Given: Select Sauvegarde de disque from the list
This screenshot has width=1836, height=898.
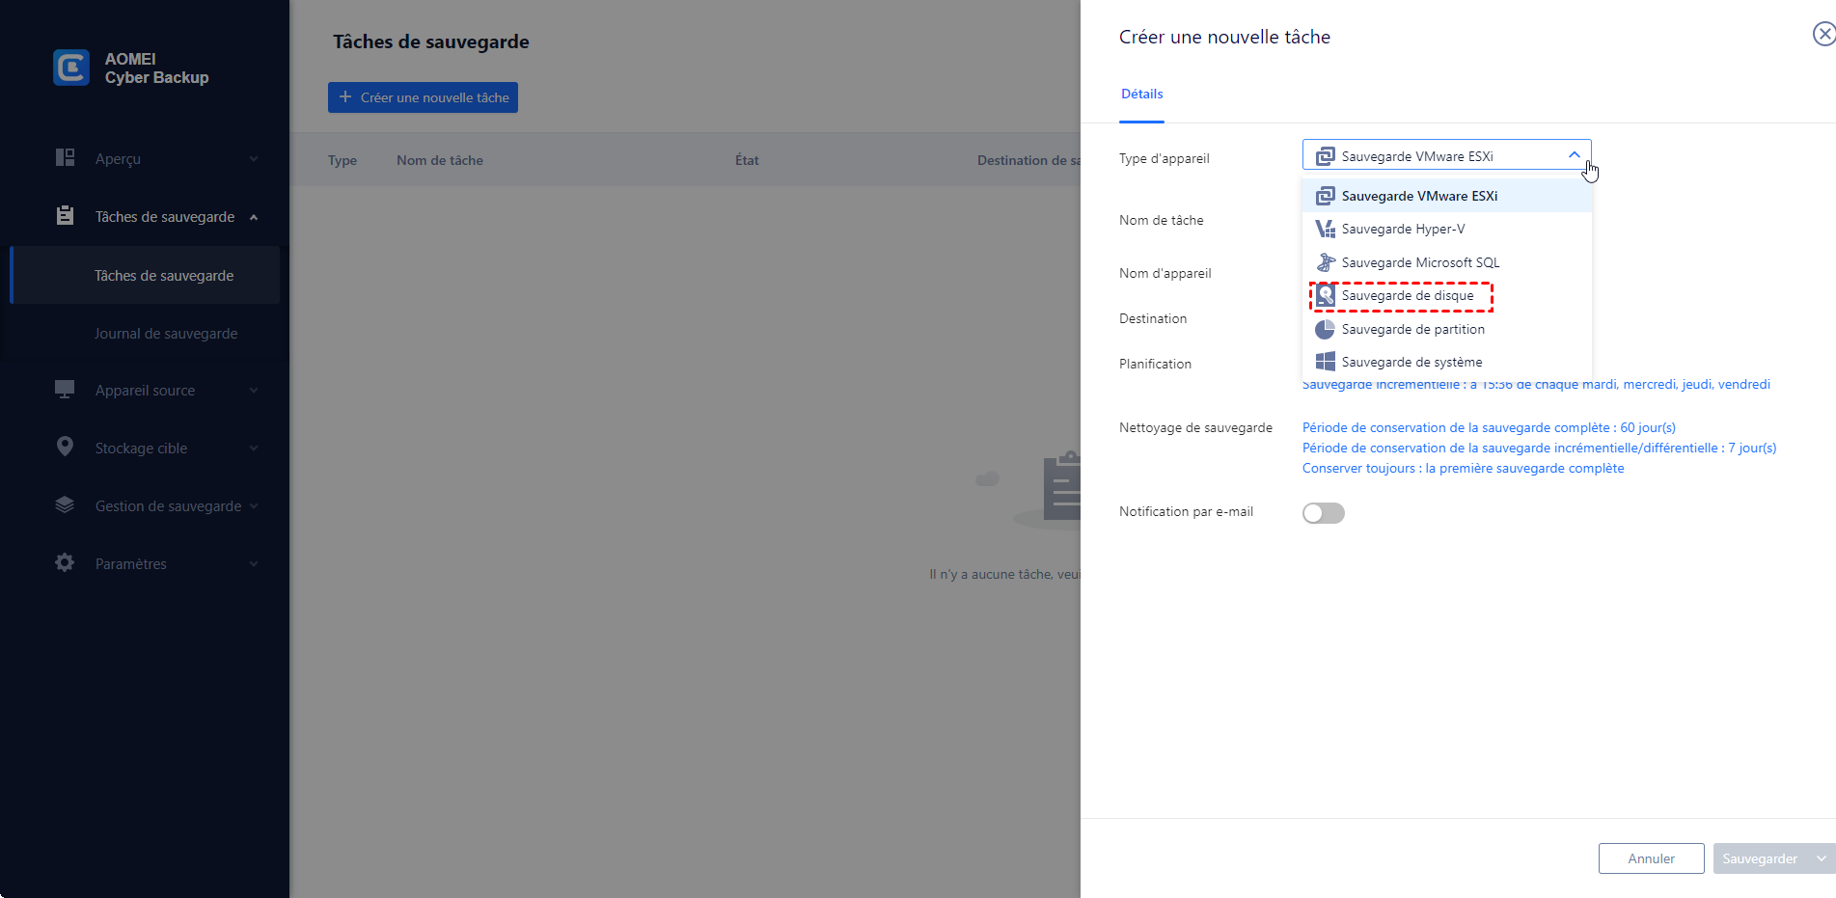Looking at the screenshot, I should pyautogui.click(x=1407, y=296).
